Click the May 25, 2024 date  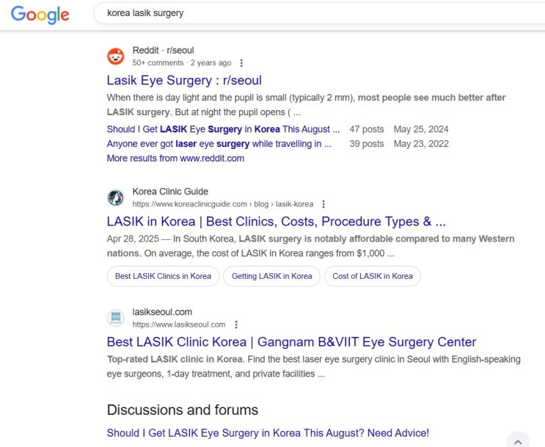[421, 129]
